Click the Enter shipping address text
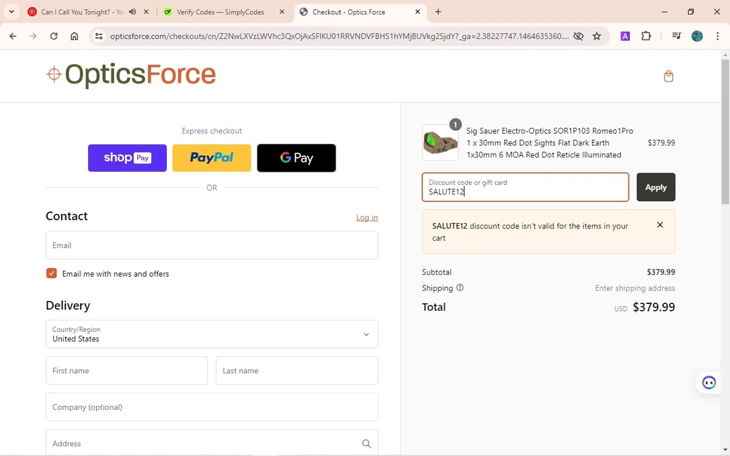Viewport: 730px width, 456px height. coord(635,288)
